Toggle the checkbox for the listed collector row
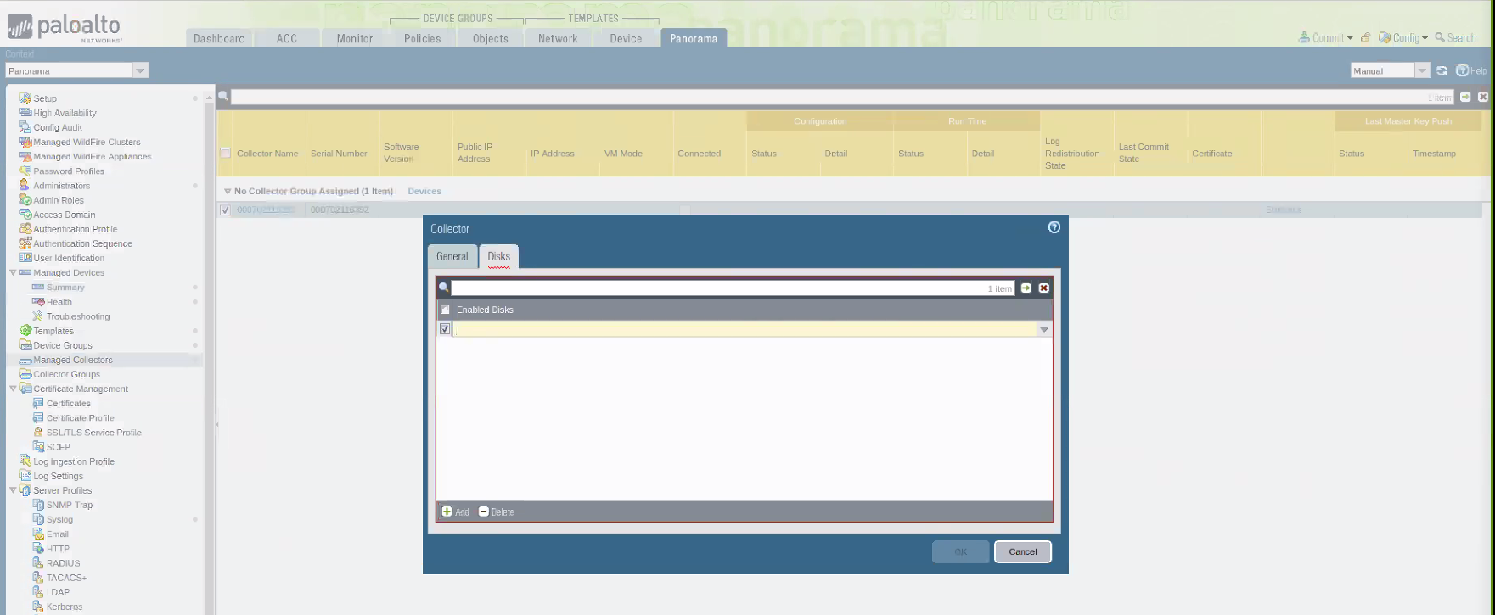 [225, 210]
